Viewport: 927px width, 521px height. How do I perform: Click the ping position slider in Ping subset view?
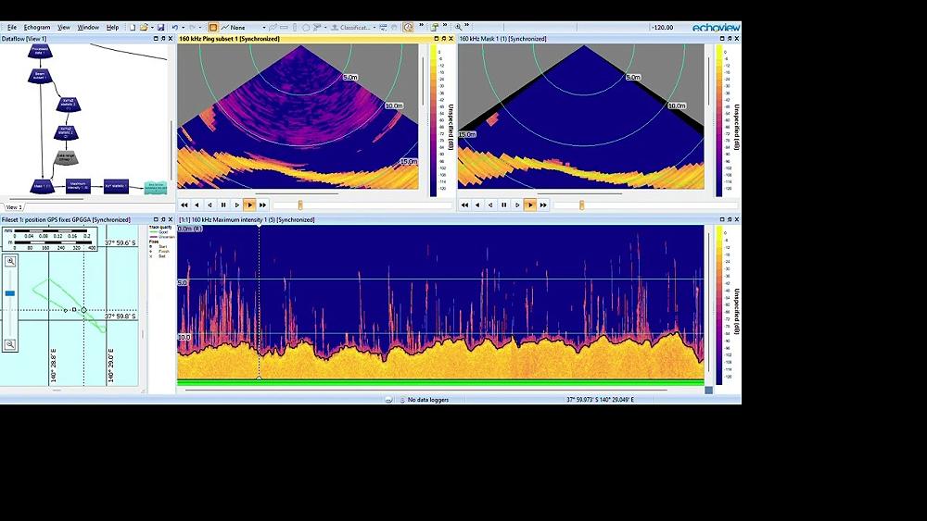point(300,205)
